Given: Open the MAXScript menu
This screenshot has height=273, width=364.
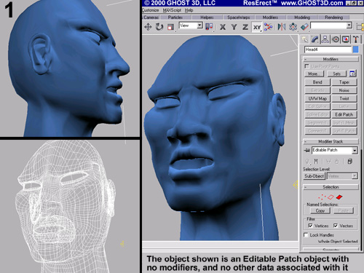Looking at the screenshot, I should pos(172,10).
